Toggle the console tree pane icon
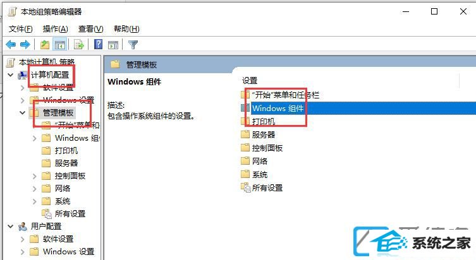This screenshot has width=476, height=260. (x=60, y=45)
